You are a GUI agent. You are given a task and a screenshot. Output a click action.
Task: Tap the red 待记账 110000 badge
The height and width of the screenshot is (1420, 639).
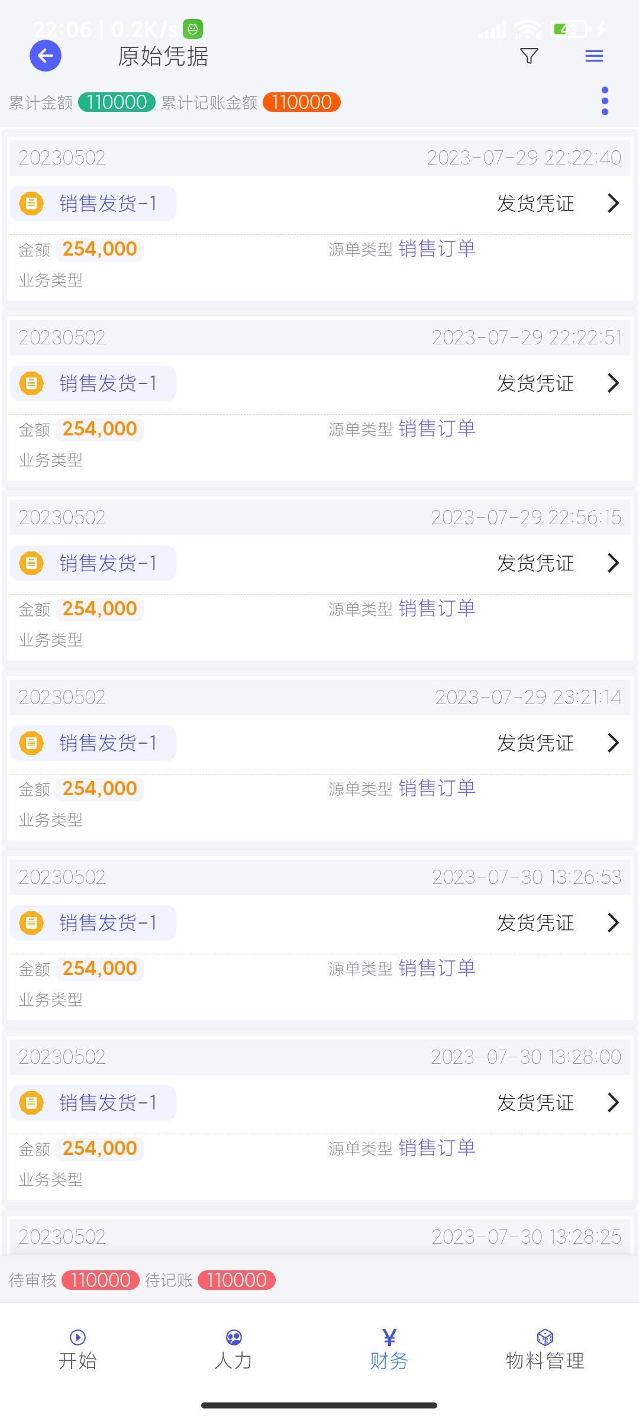click(236, 1280)
